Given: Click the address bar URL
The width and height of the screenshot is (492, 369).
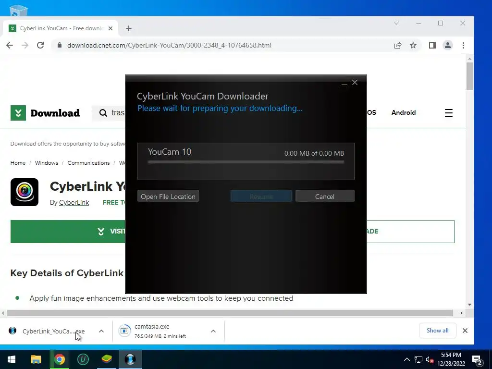Looking at the screenshot, I should coord(169,45).
